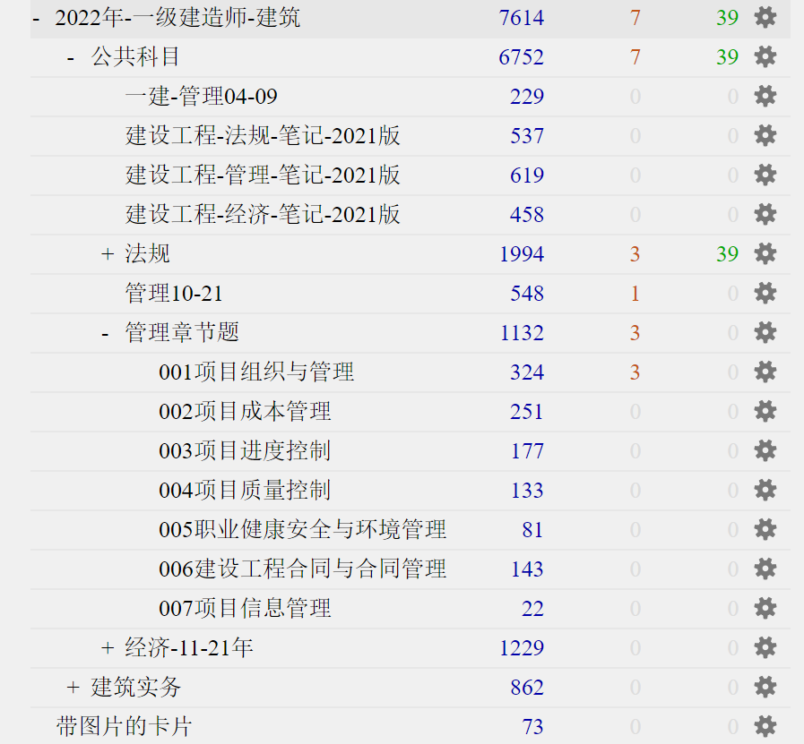Viewport: 804px width, 744px height.
Task: Select the 管理章节题 deck name
Action: tap(182, 333)
